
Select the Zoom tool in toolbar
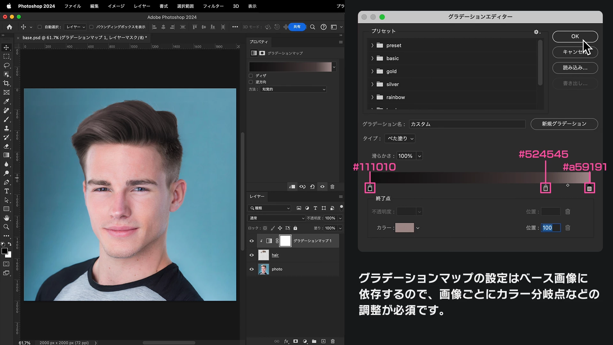pyautogui.click(x=6, y=227)
